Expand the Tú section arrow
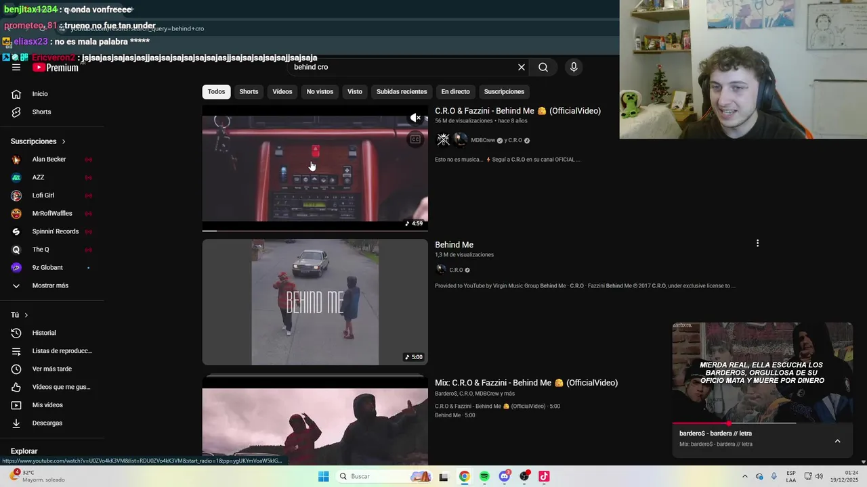The image size is (867, 487). [26, 315]
